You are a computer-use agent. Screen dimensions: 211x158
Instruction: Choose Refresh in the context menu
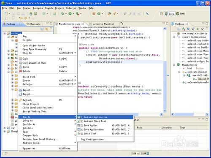(x=48, y=100)
